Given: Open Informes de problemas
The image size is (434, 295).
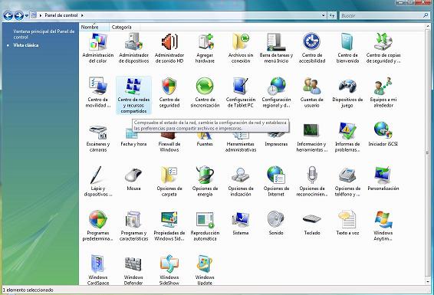Looking at the screenshot, I should click(347, 137).
